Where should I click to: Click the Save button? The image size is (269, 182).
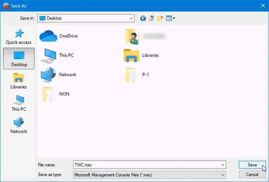tap(252, 165)
